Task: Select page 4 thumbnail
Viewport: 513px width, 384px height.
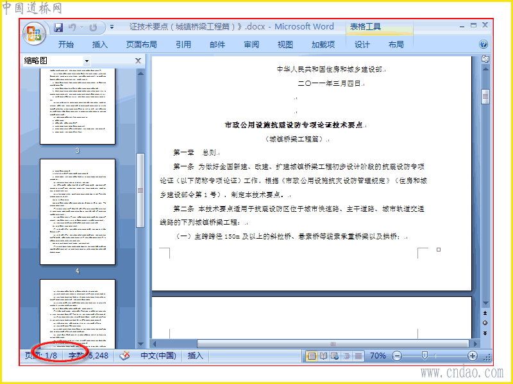Action: 78,212
